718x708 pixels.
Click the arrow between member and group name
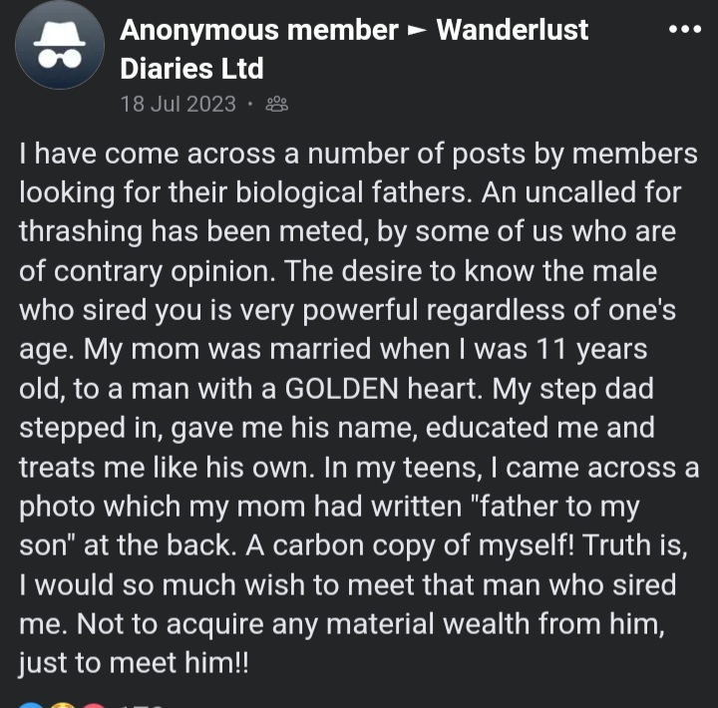[x=417, y=31]
